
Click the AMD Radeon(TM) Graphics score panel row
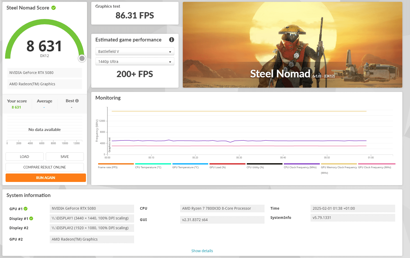click(45, 84)
